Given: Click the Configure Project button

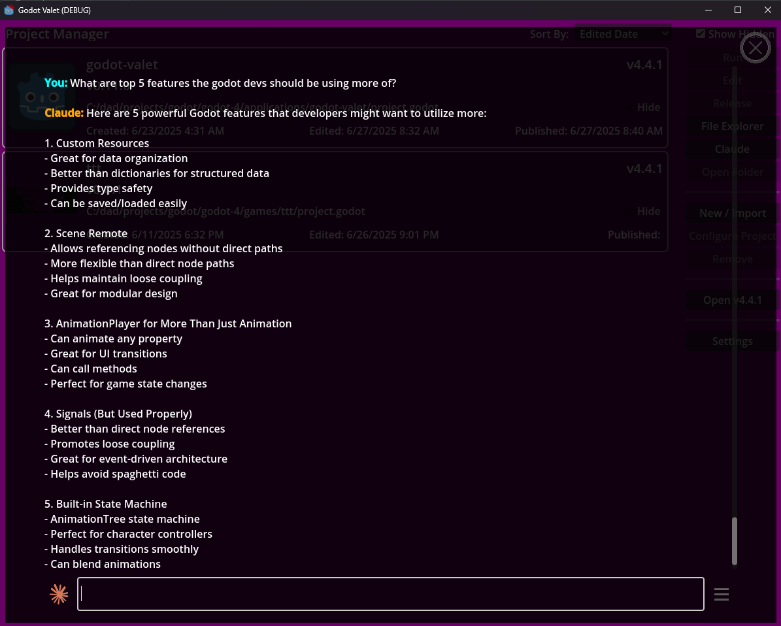Looking at the screenshot, I should (x=732, y=236).
